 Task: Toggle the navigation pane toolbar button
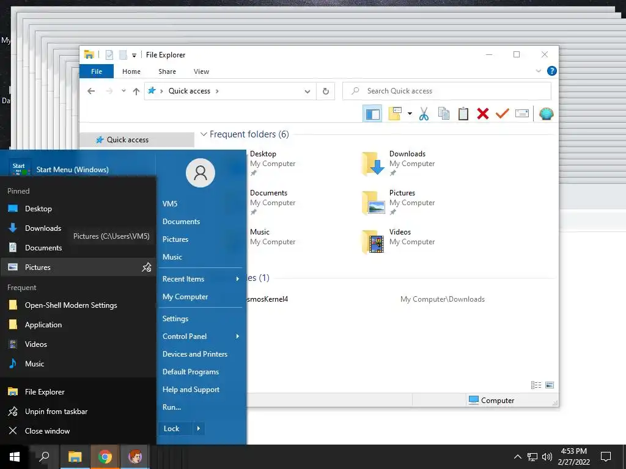[x=372, y=114]
